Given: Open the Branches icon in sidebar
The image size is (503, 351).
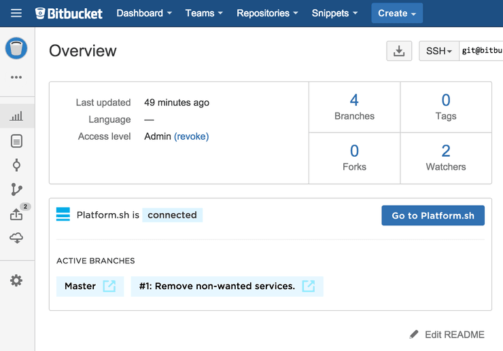Looking at the screenshot, I should 16,189.
